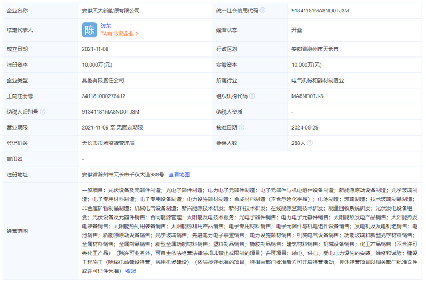Click credit code value in 统一社会信用代码 row

tap(320, 10)
